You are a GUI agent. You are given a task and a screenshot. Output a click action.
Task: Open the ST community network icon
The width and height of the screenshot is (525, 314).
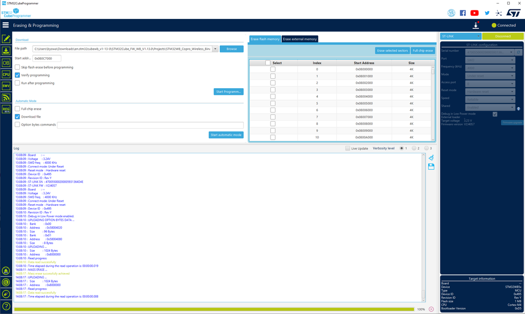tap(499, 13)
